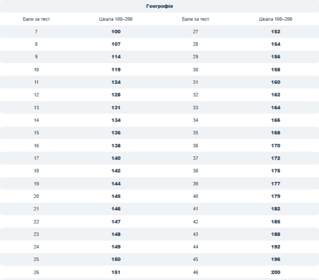Select scale value 152 cell
319x280 pixels.
[276, 32]
